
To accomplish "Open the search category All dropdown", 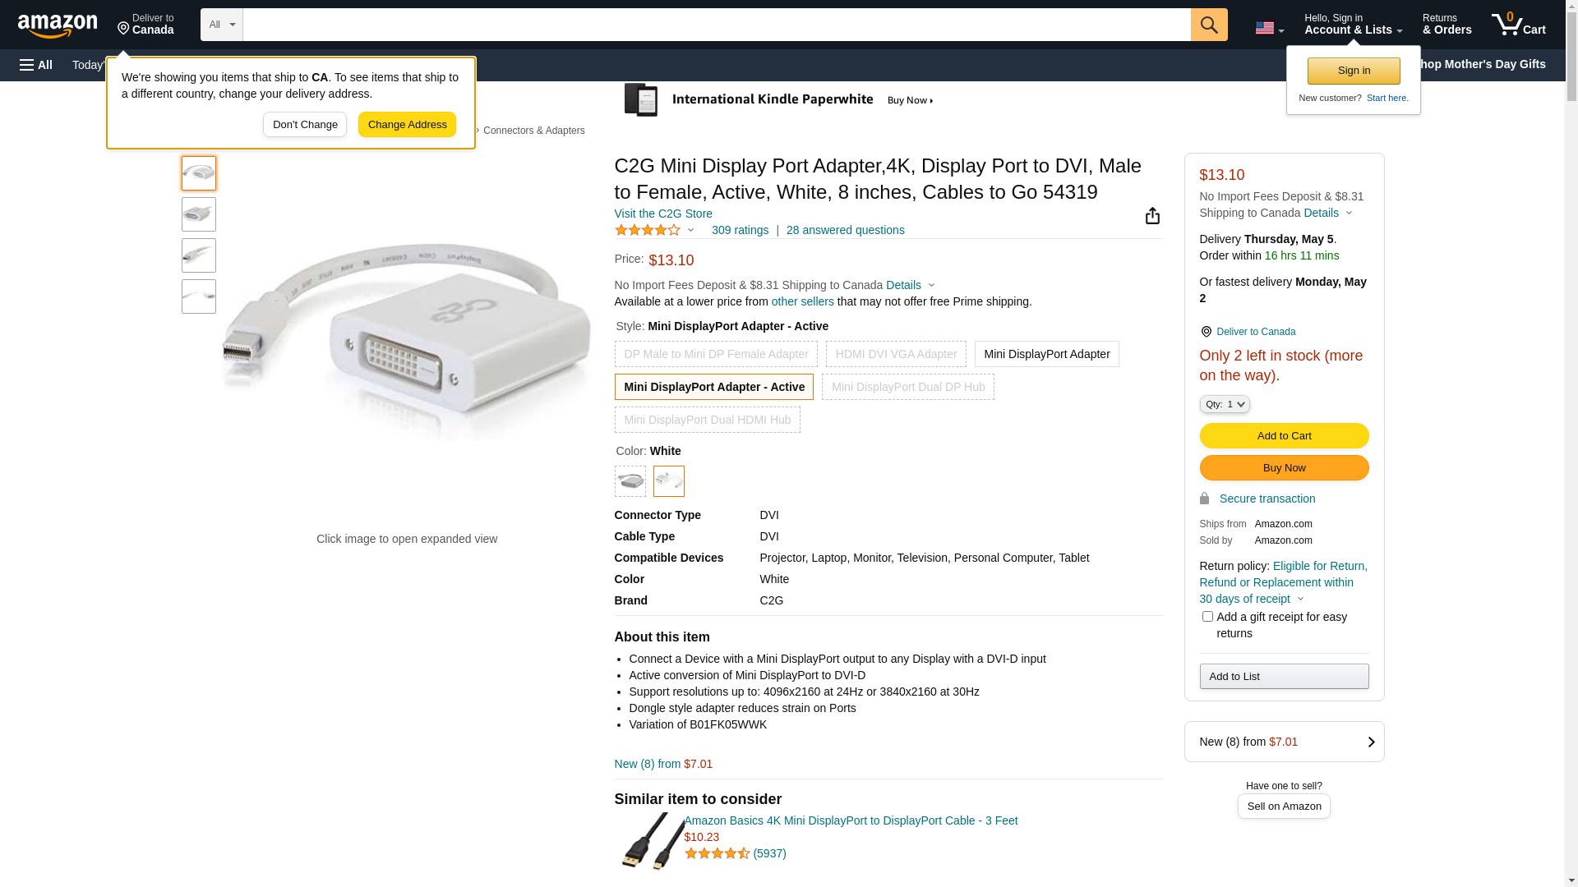I will pos(221,25).
